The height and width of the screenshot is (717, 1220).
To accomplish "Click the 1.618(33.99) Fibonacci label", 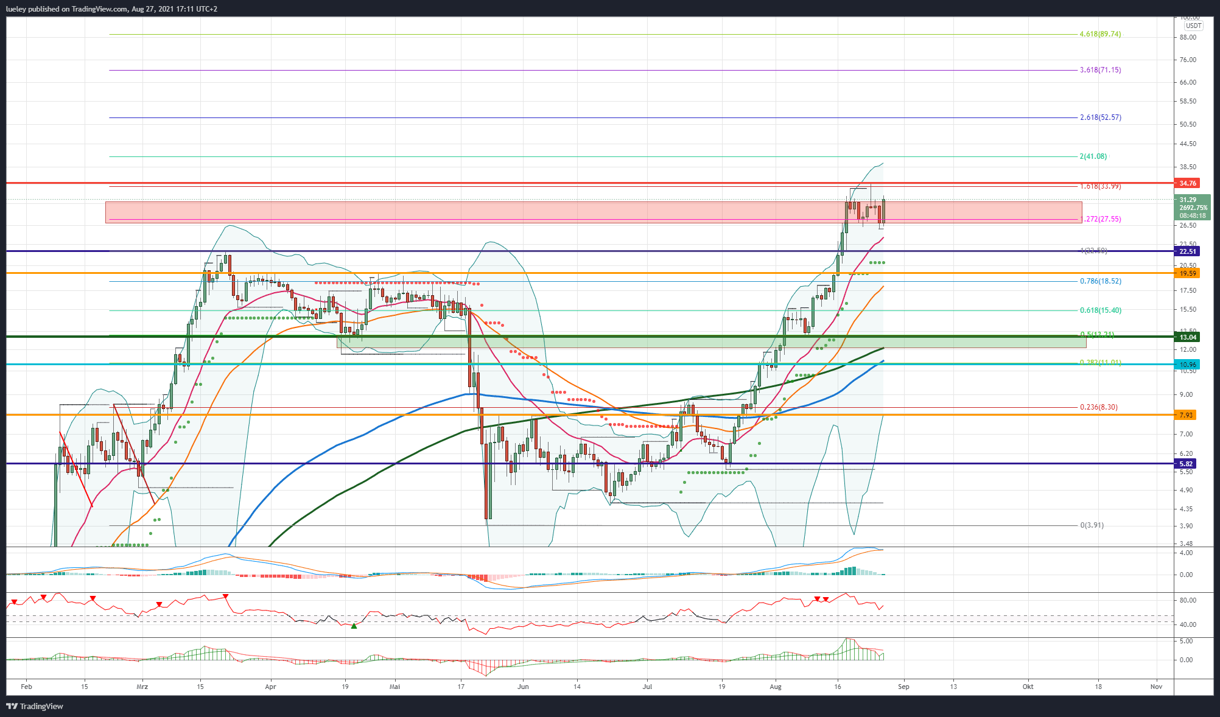I will pos(1100,186).
